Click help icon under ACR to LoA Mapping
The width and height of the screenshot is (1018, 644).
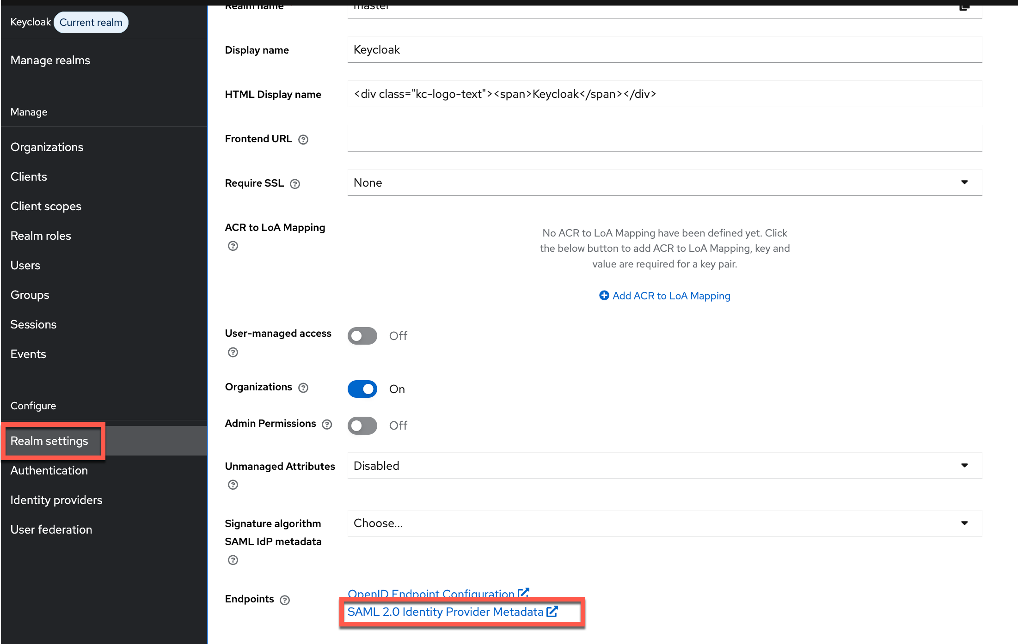(x=233, y=246)
